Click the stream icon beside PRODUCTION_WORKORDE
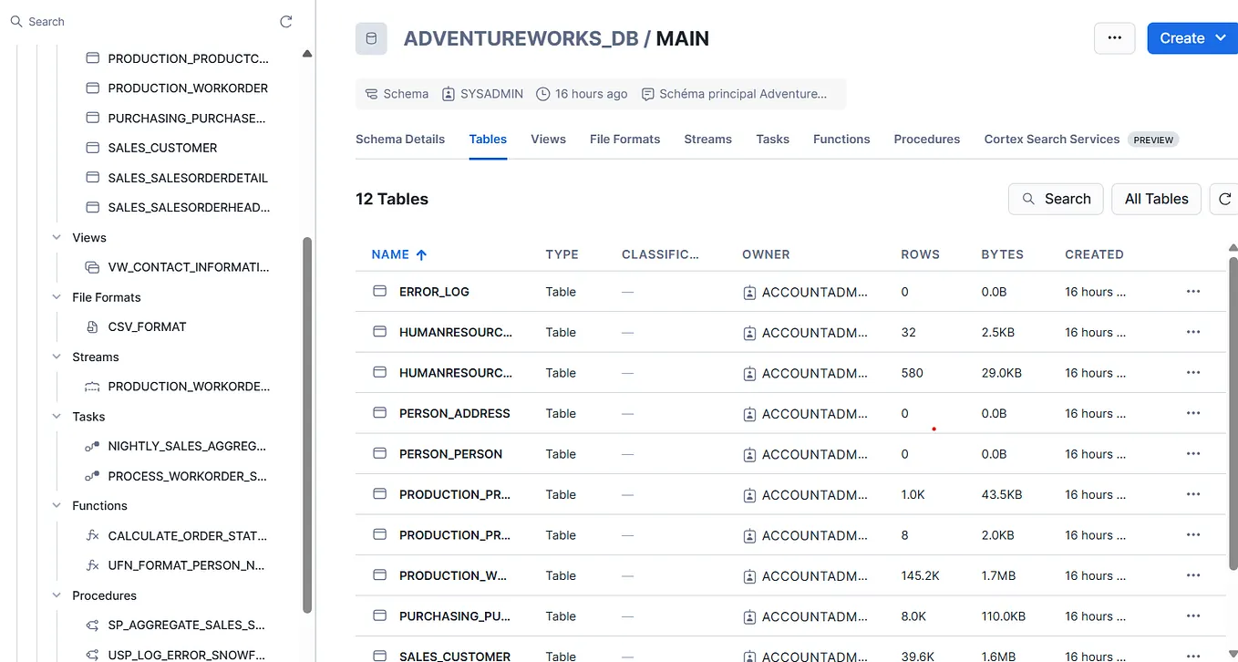 point(92,386)
